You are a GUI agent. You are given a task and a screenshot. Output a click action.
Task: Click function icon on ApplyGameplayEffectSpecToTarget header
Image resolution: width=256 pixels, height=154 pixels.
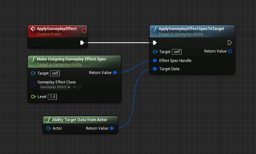[155, 29]
